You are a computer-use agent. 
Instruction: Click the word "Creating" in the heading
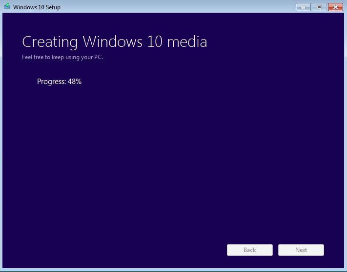tap(50, 42)
